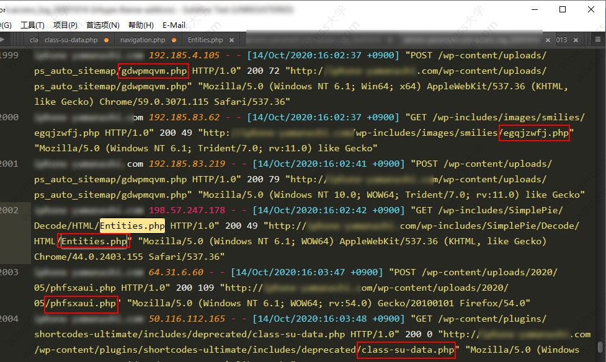Screen dimensions: 606x362
Task: Close the Entities.php tab
Action: pyautogui.click(x=231, y=40)
